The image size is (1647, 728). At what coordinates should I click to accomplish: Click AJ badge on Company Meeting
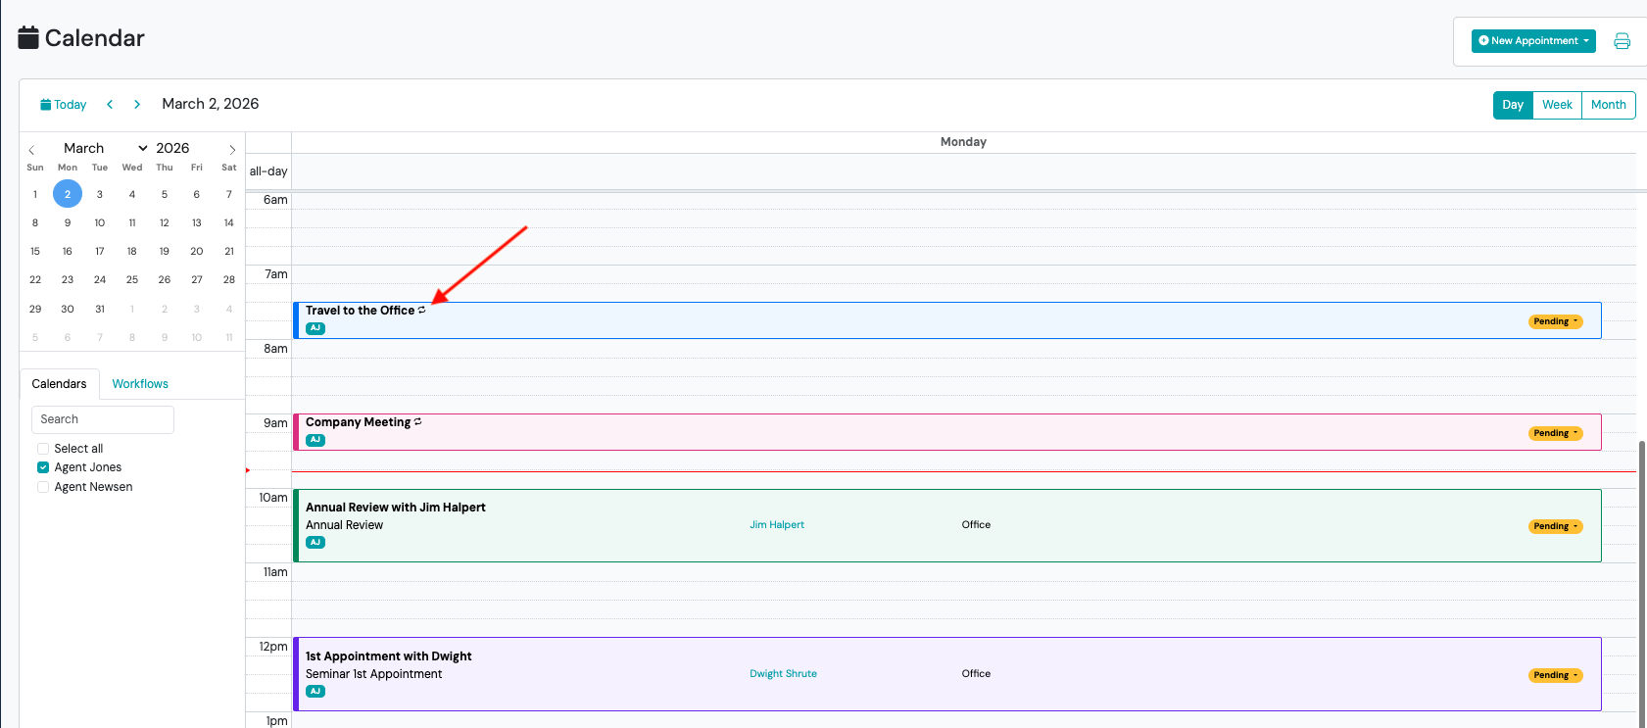315,440
